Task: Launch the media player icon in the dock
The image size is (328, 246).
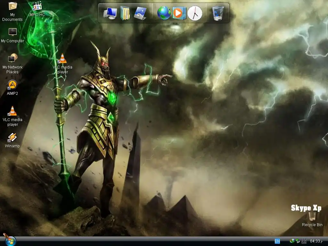Action: click(179, 13)
